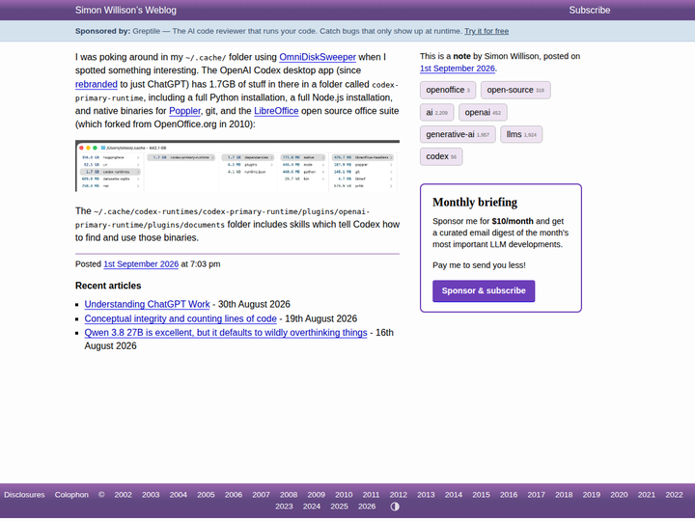Open the Colophon footer link
Viewport: 695px width, 521px height.
71,495
